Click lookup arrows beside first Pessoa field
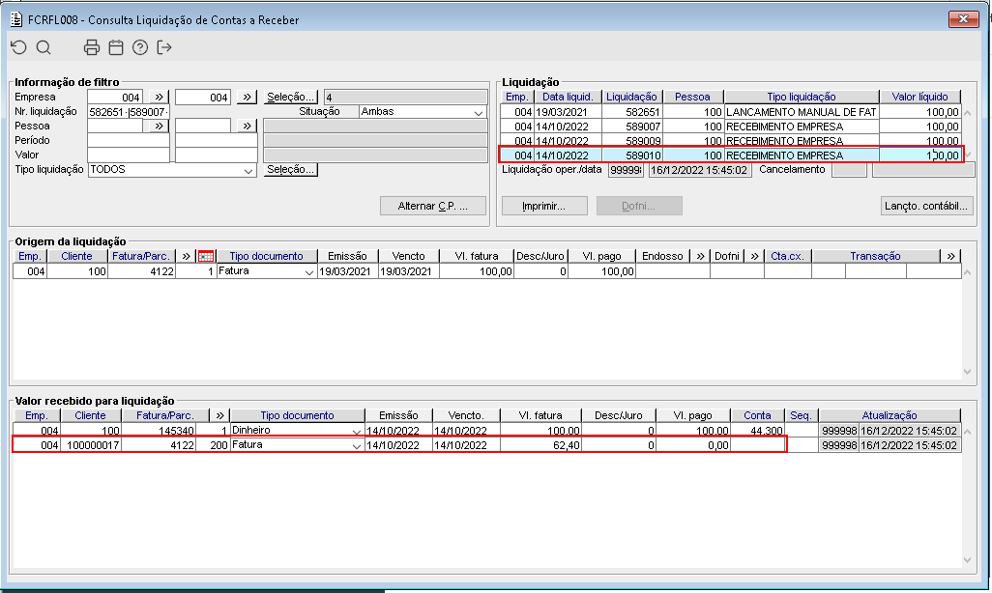Viewport: 992px width, 593px height. [x=159, y=126]
